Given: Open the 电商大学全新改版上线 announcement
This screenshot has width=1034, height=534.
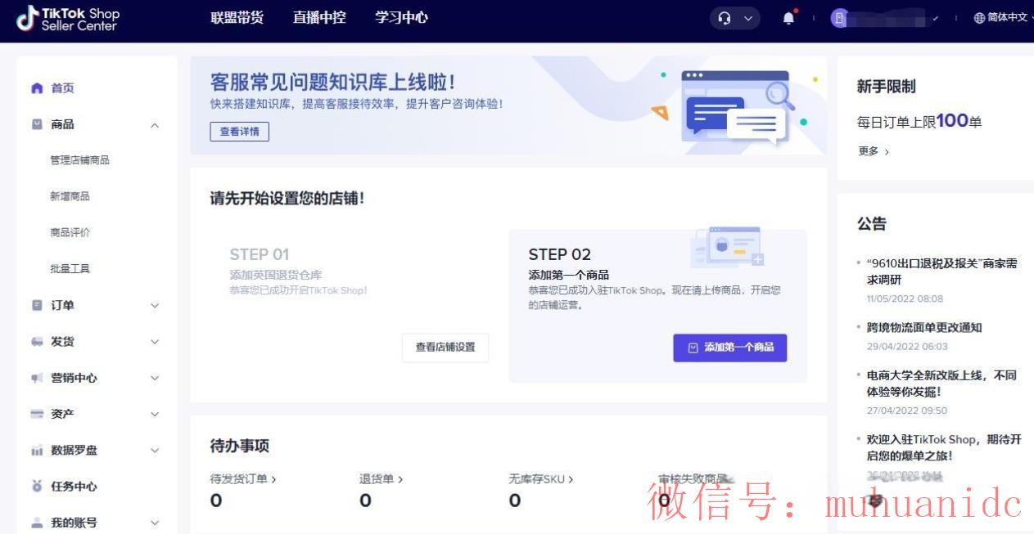Looking at the screenshot, I should click(x=941, y=383).
